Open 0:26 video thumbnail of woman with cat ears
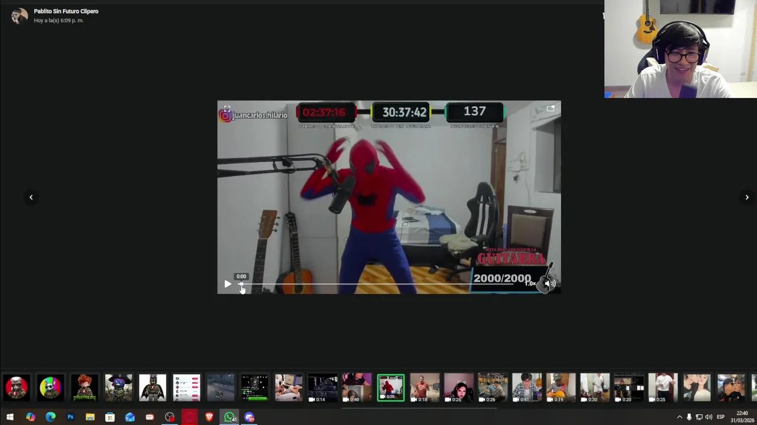Viewport: 757px width, 425px height. (x=458, y=388)
